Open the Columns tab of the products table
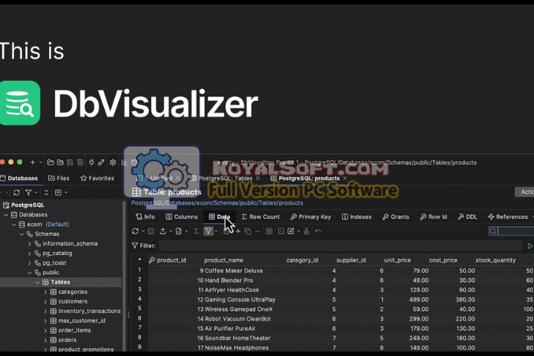 [182, 217]
